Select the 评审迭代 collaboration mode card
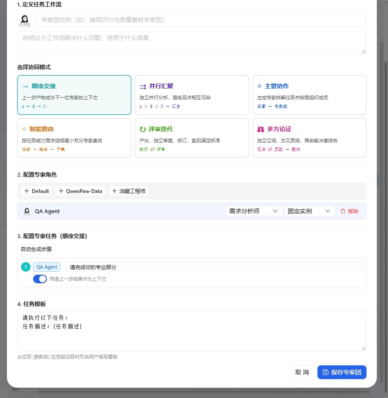 191,138
